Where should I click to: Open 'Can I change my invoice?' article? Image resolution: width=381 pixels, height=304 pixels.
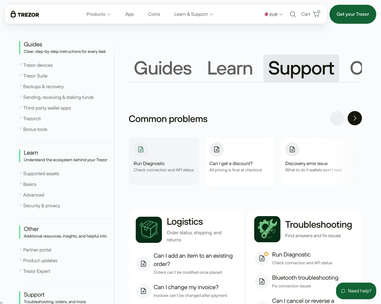coord(186,287)
